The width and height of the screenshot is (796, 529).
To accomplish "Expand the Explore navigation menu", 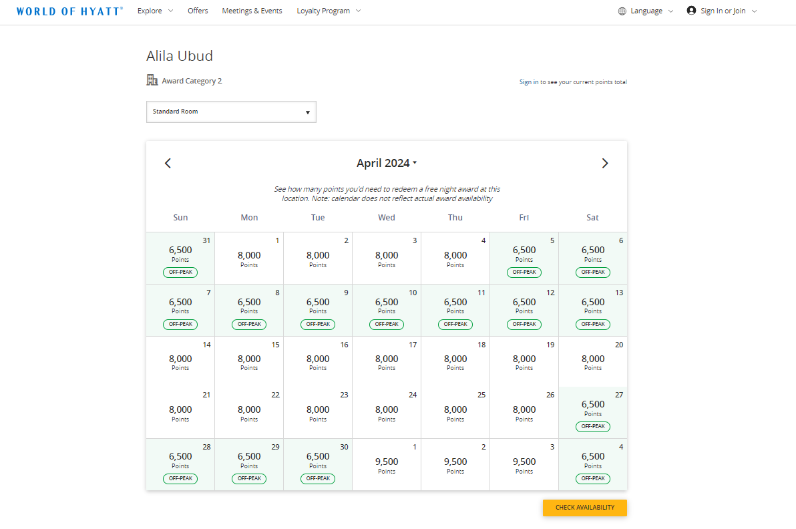I will pos(155,11).
